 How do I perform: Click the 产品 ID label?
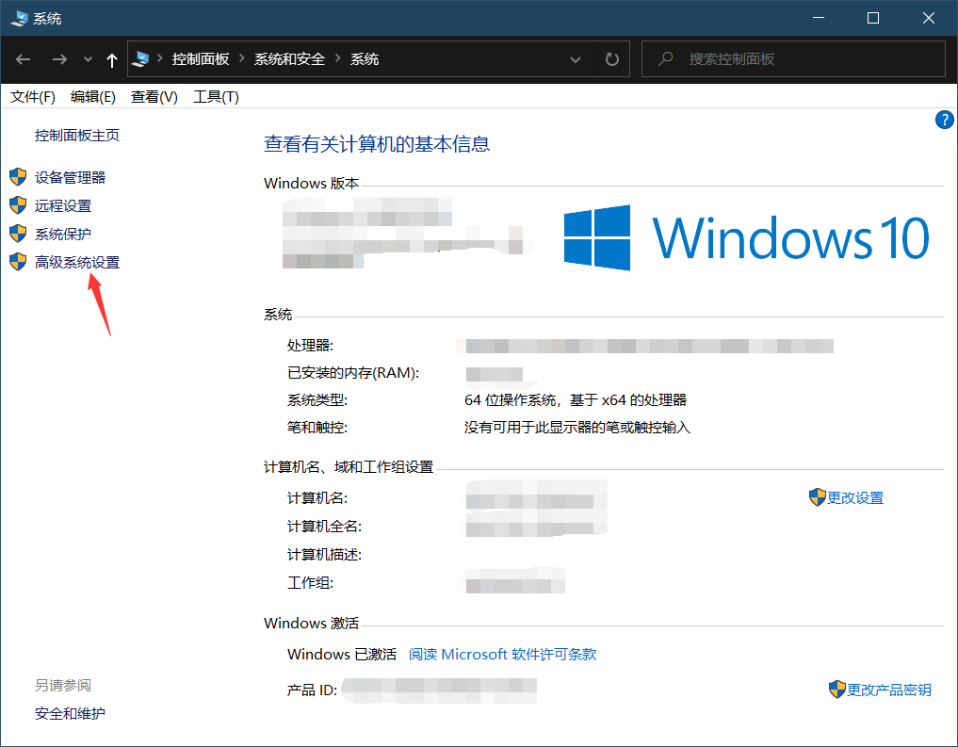point(312,690)
